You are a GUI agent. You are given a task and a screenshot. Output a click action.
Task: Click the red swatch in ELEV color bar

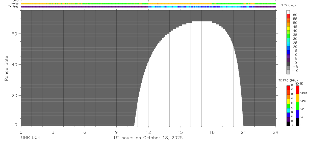coord(288,16)
